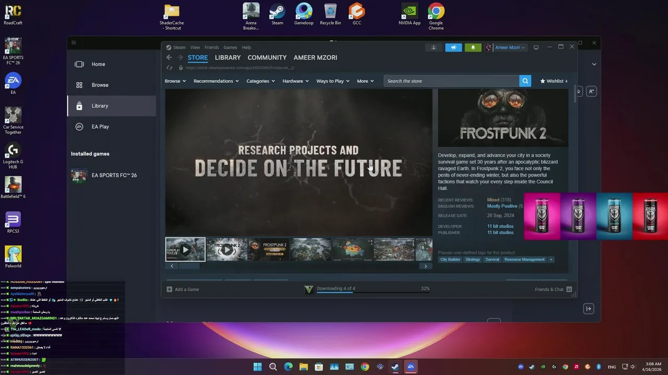
Task: Enter Big Picture mode via monitor icon
Action: click(536, 47)
